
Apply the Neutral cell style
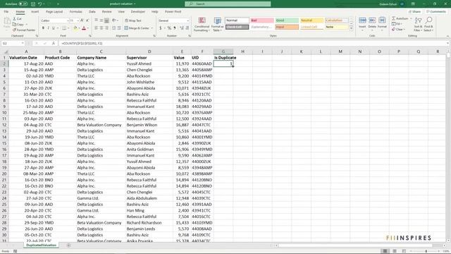click(x=311, y=20)
